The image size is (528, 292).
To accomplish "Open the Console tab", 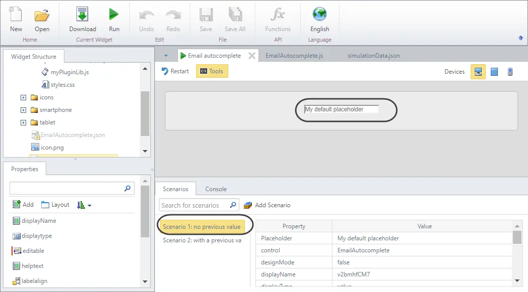I will [216, 189].
